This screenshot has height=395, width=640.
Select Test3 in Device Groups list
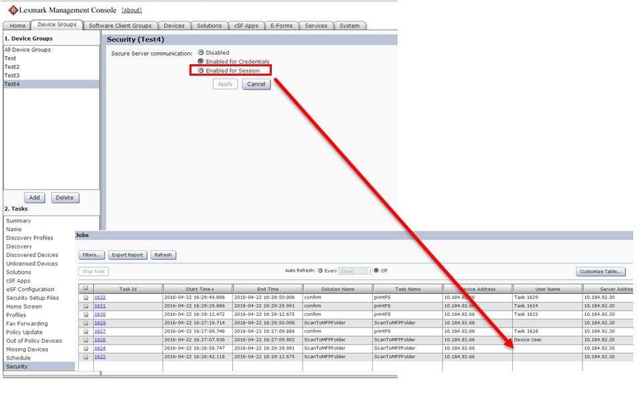click(12, 76)
